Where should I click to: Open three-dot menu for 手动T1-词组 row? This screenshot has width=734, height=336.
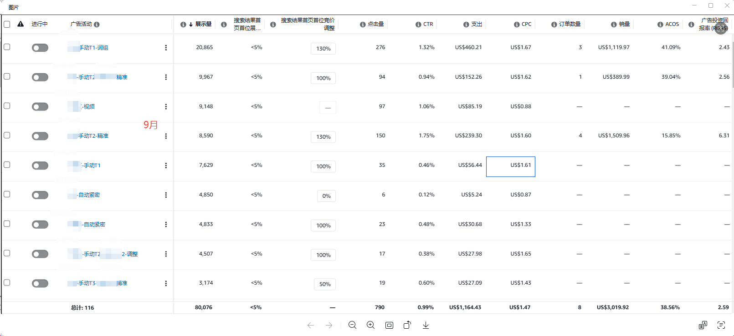[166, 48]
